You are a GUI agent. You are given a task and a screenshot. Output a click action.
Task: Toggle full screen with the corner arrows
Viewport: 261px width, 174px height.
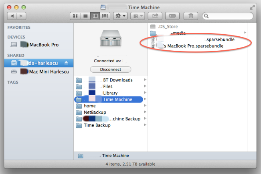coord(252,7)
